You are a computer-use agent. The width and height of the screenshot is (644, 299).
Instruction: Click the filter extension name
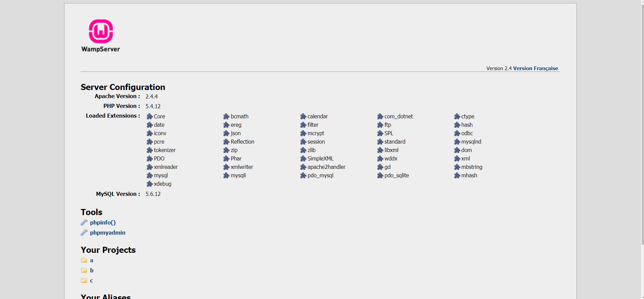pyautogui.click(x=313, y=125)
